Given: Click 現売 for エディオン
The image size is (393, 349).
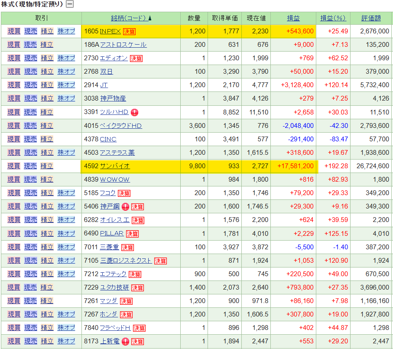Looking at the screenshot, I should click(x=31, y=58).
